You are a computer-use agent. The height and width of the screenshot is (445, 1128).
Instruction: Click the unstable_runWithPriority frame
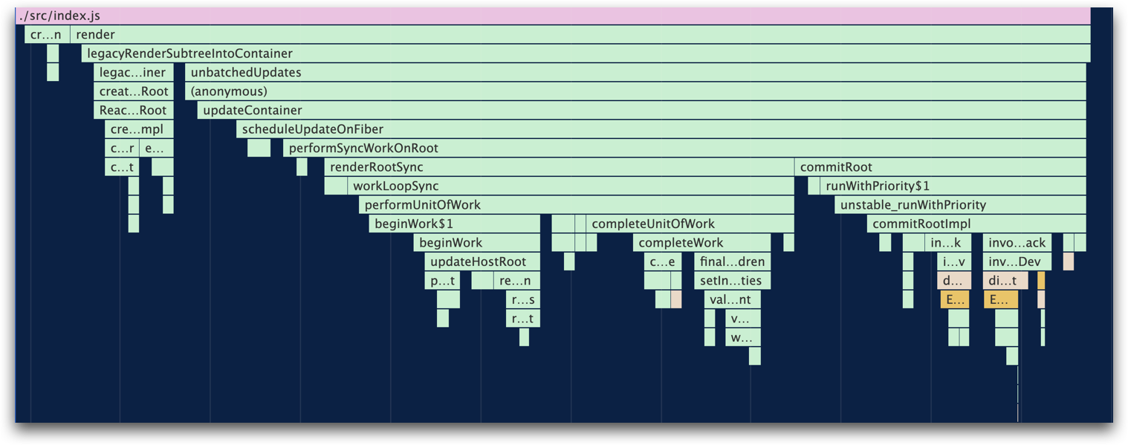pyautogui.click(x=960, y=205)
